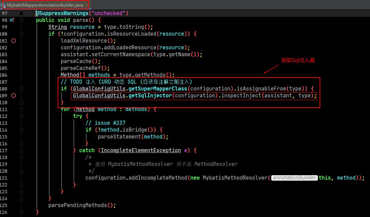Click the TODO comment on line 107
370x217 pixels.
click(126, 82)
